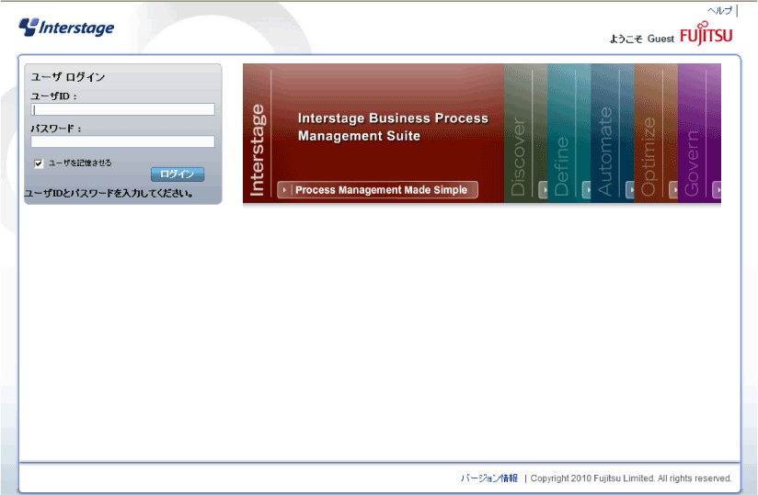Open Process Management Made Simple button
758x495 pixels.
[377, 189]
